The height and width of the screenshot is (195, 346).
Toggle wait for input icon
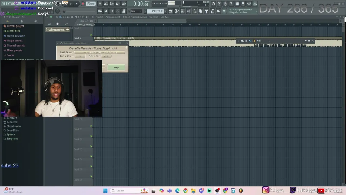(106, 4)
